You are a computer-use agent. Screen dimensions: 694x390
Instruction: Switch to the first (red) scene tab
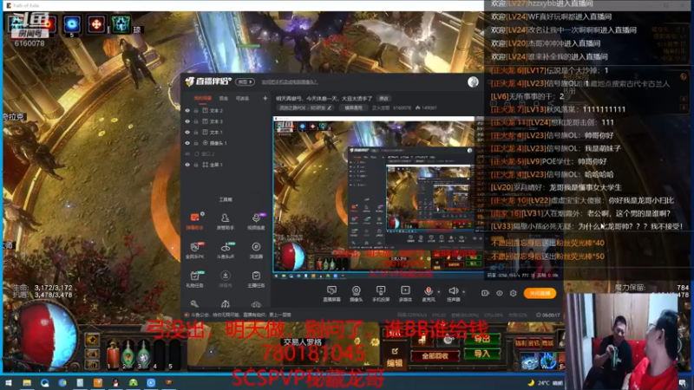pyautogui.click(x=203, y=98)
